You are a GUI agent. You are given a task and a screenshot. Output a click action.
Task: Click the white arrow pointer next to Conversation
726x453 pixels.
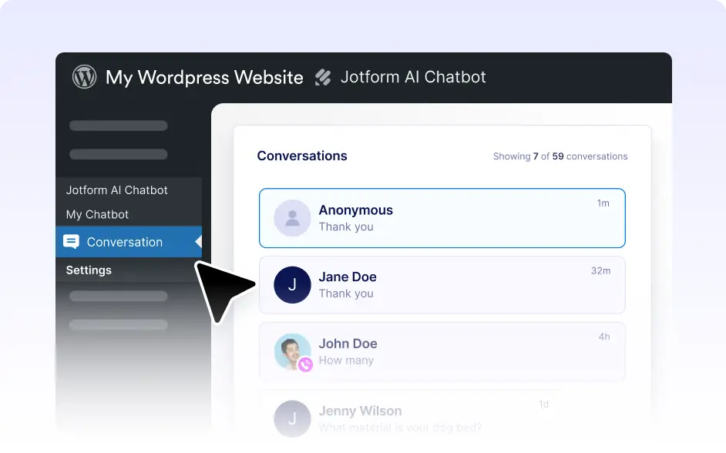point(198,242)
